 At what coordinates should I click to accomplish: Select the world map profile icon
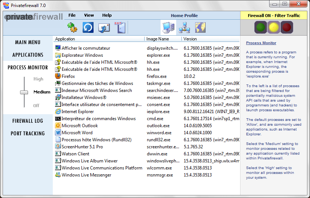200,27
